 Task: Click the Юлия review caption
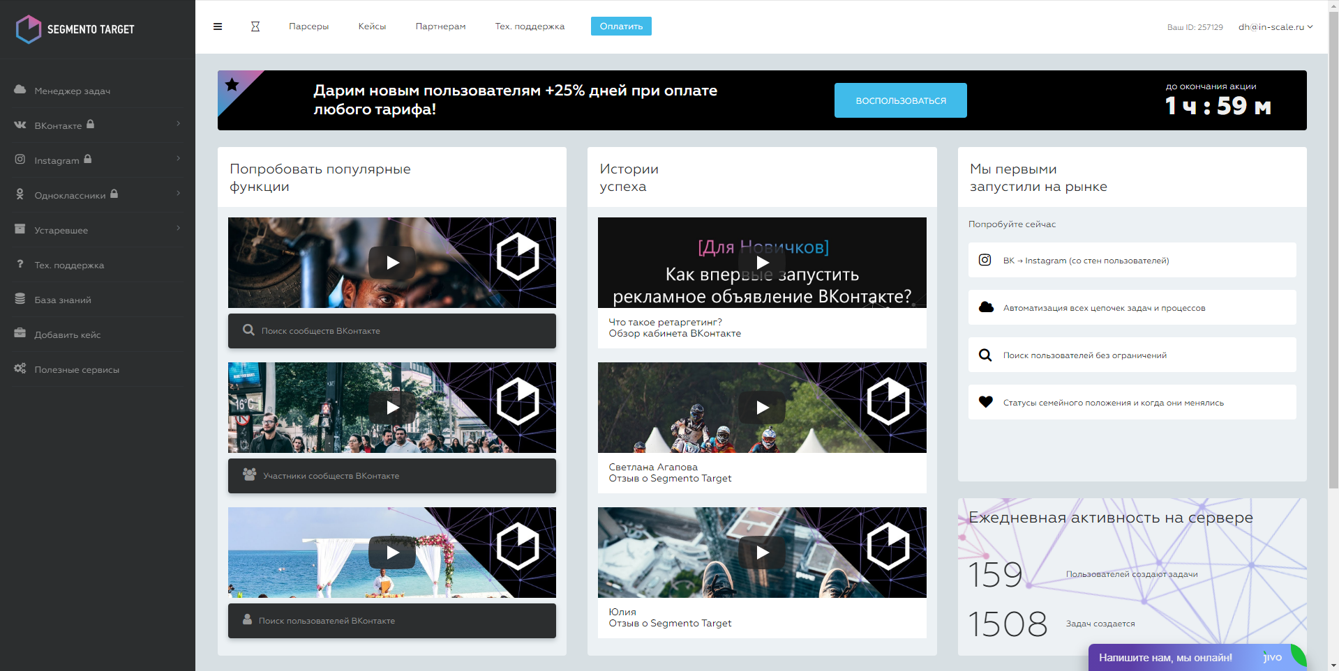(x=670, y=617)
